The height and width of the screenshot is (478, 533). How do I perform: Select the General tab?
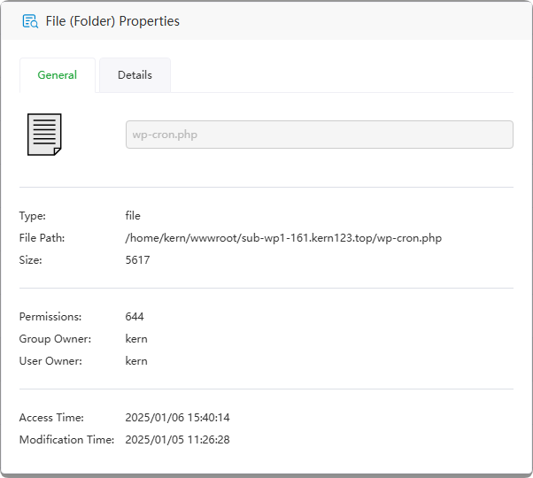coord(57,75)
